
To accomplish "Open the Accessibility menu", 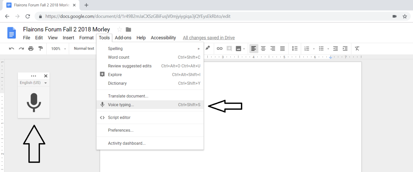I will click(163, 38).
